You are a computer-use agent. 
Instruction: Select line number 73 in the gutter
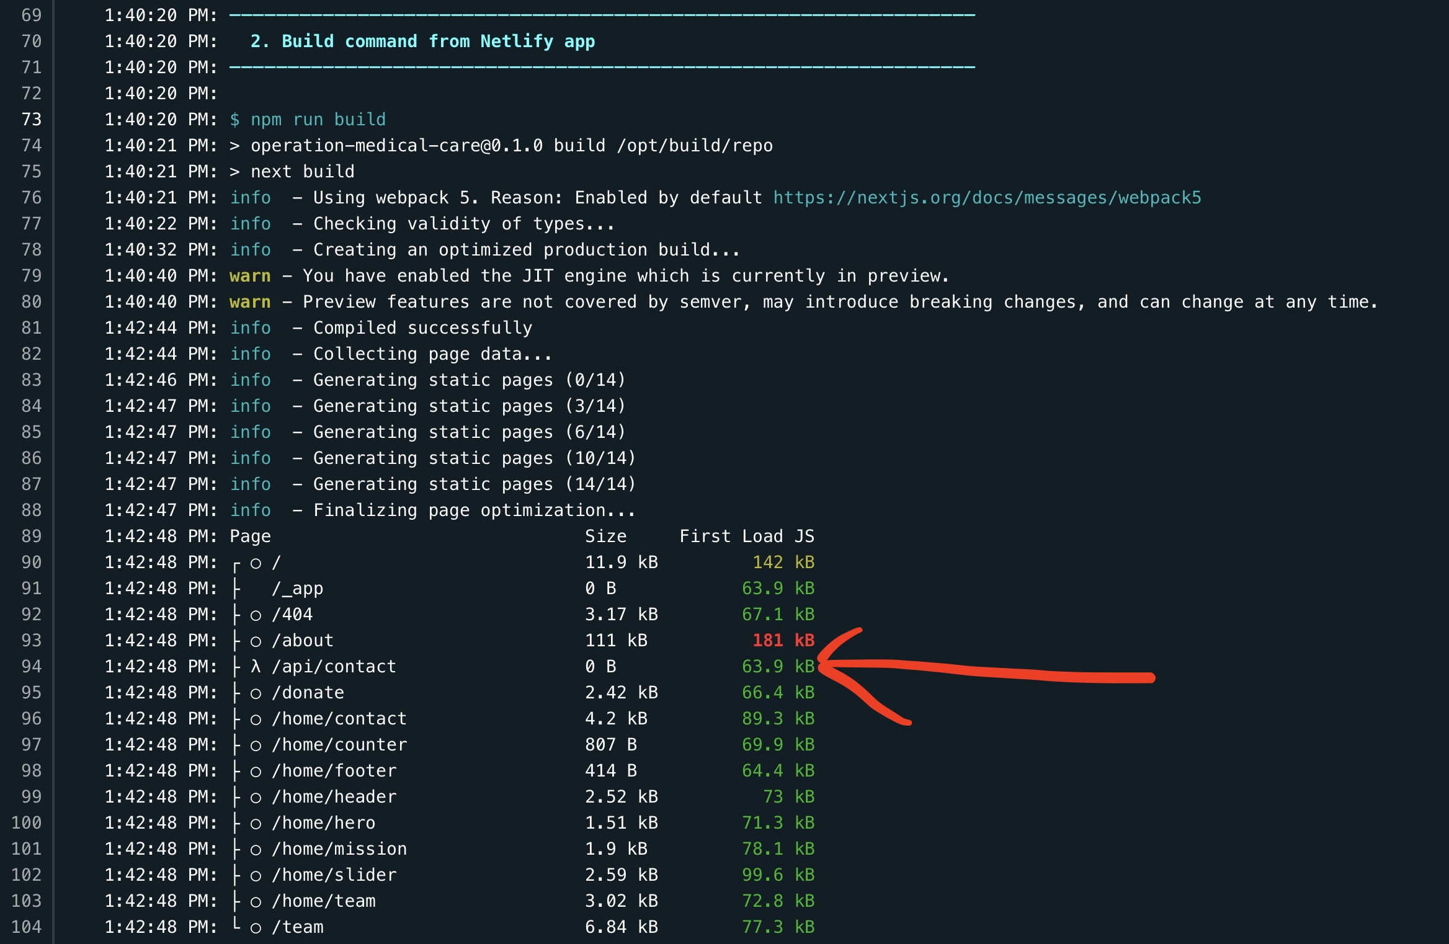tap(32, 120)
